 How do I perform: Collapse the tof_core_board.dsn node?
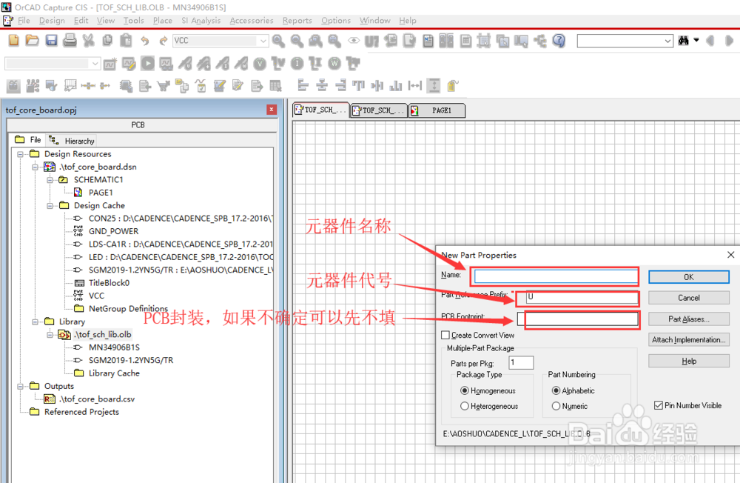(35, 167)
